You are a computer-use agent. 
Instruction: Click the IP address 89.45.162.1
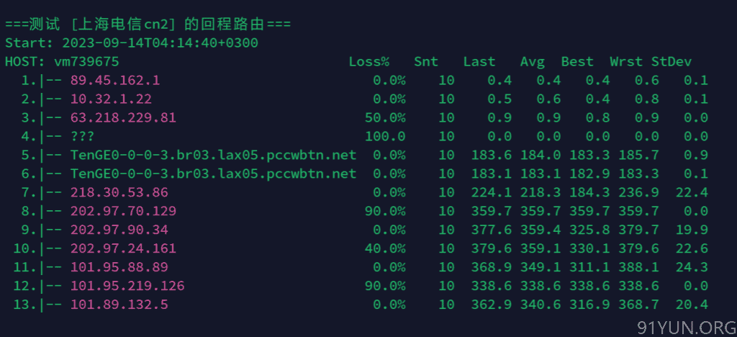[x=115, y=81]
